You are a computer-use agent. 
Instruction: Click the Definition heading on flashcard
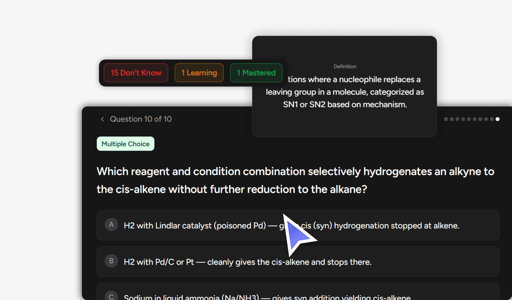click(345, 67)
